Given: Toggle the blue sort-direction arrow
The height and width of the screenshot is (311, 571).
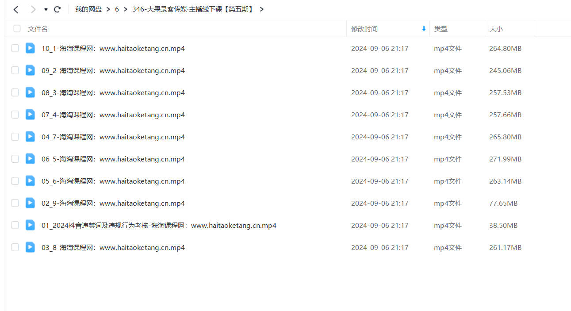Looking at the screenshot, I should click(424, 29).
